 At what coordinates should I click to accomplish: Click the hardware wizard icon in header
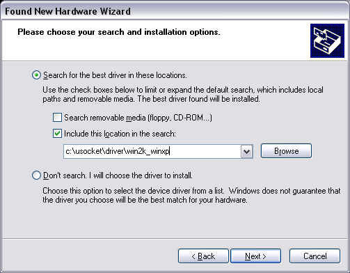pos(327,40)
